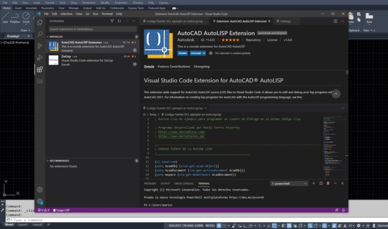Open the Repository link
Image resolution: width=388 pixels, height=229 pixels.
(x=253, y=40)
